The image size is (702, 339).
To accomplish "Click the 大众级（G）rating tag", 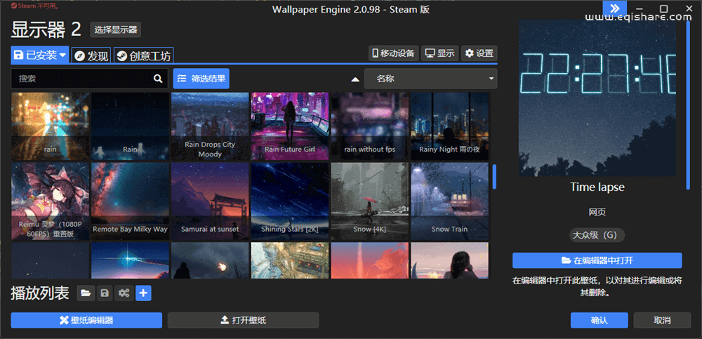I will point(597,235).
